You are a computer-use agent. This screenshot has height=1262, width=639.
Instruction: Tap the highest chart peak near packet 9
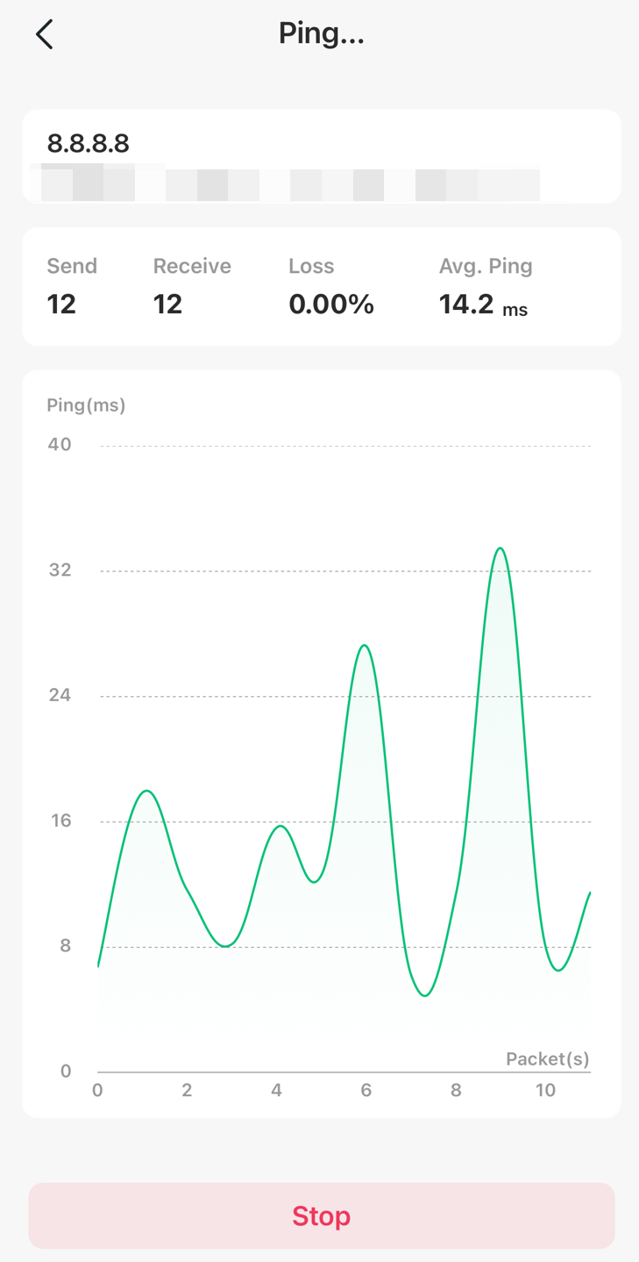pos(500,549)
